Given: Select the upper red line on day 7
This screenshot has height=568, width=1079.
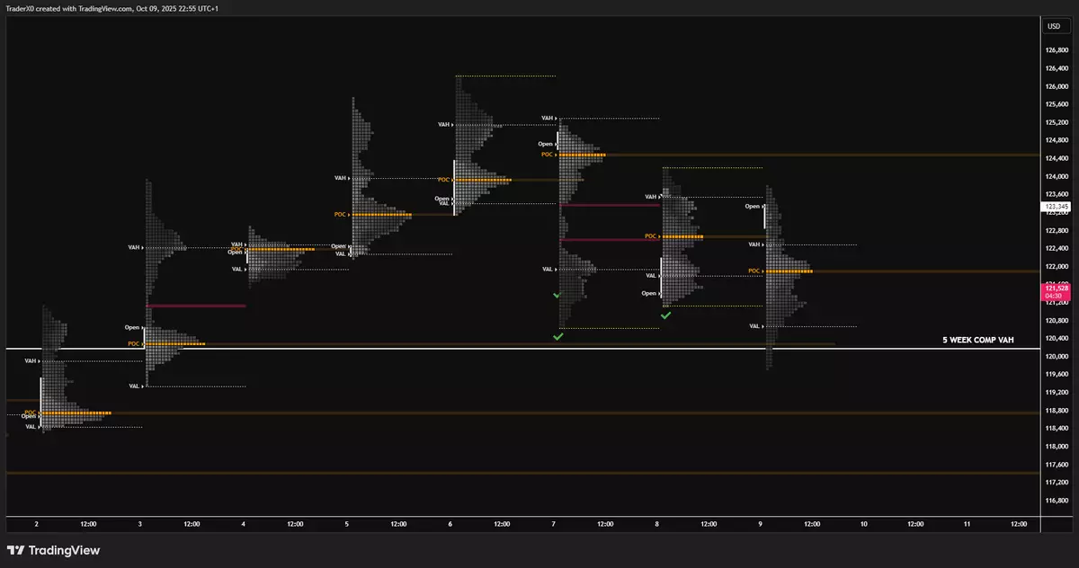Looking at the screenshot, I should tap(610, 205).
